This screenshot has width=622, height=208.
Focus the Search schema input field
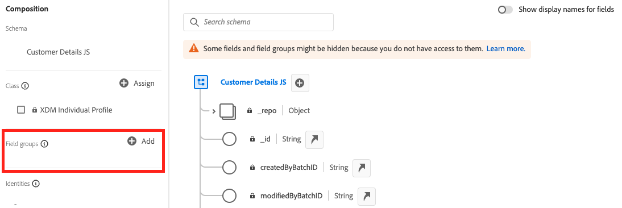pos(258,22)
